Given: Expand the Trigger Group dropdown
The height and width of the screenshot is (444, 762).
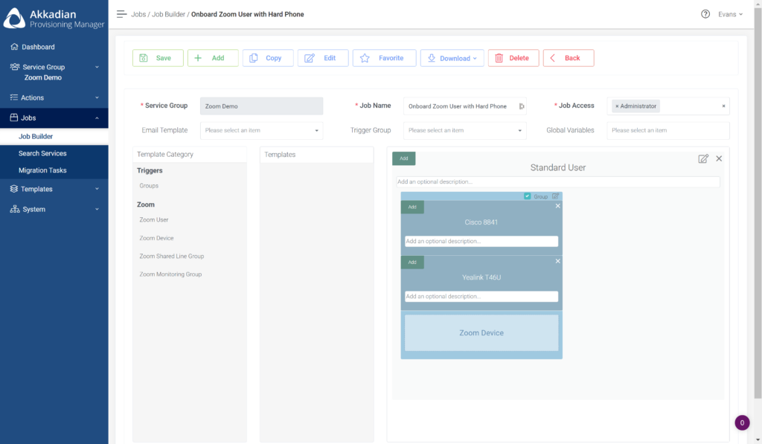Looking at the screenshot, I should pyautogui.click(x=464, y=129).
